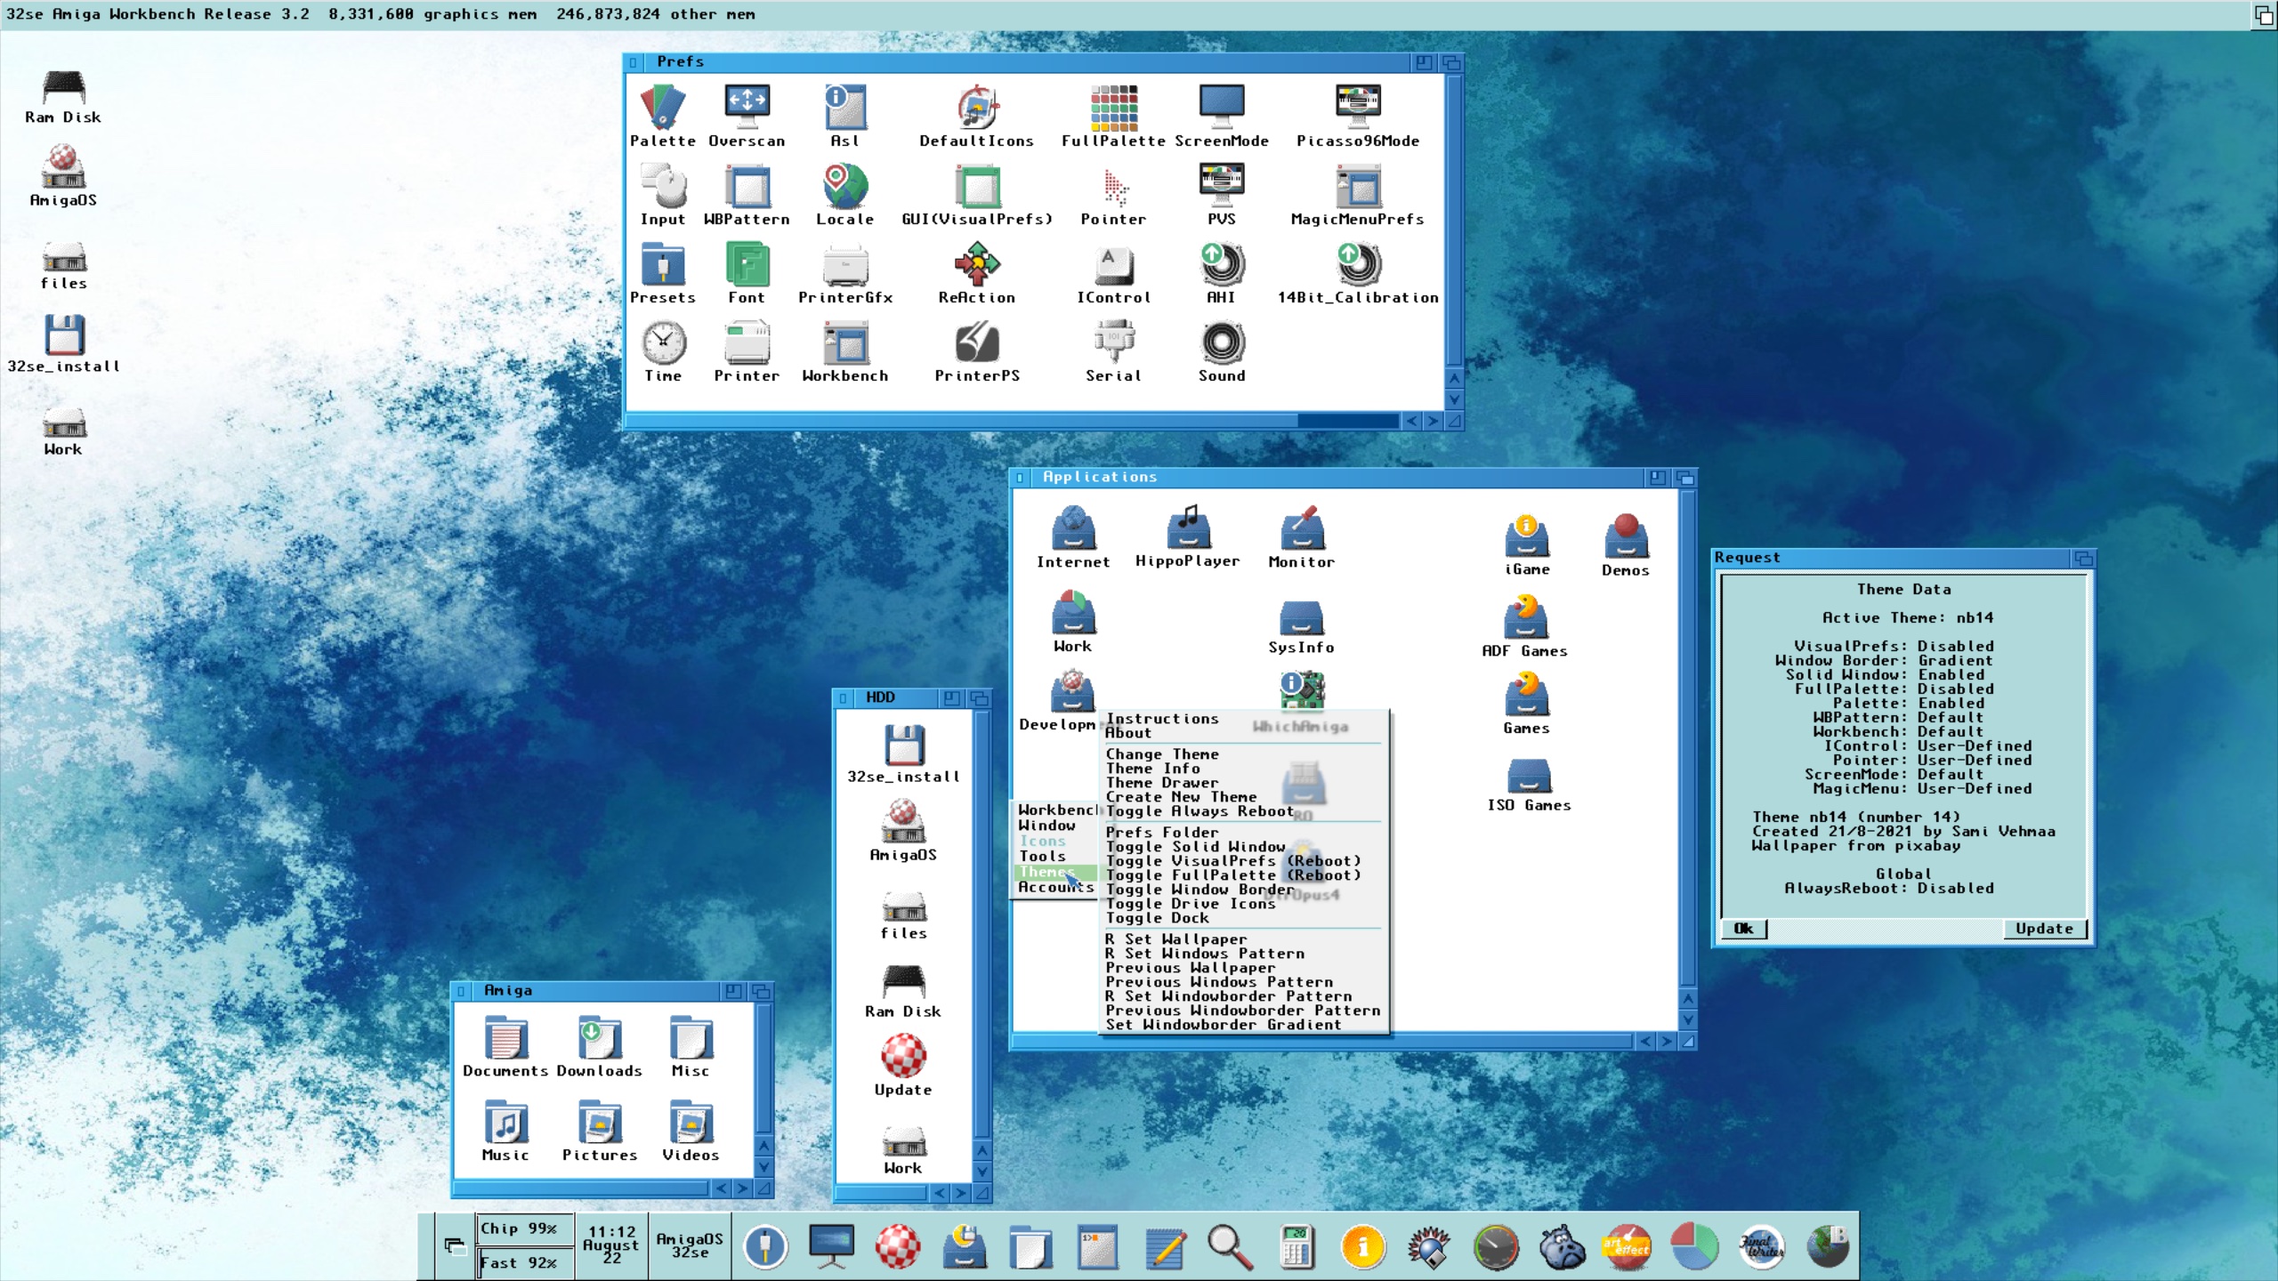The width and height of the screenshot is (2278, 1281).
Task: Click Prefs window scroll-down arrow
Action: 1454,399
